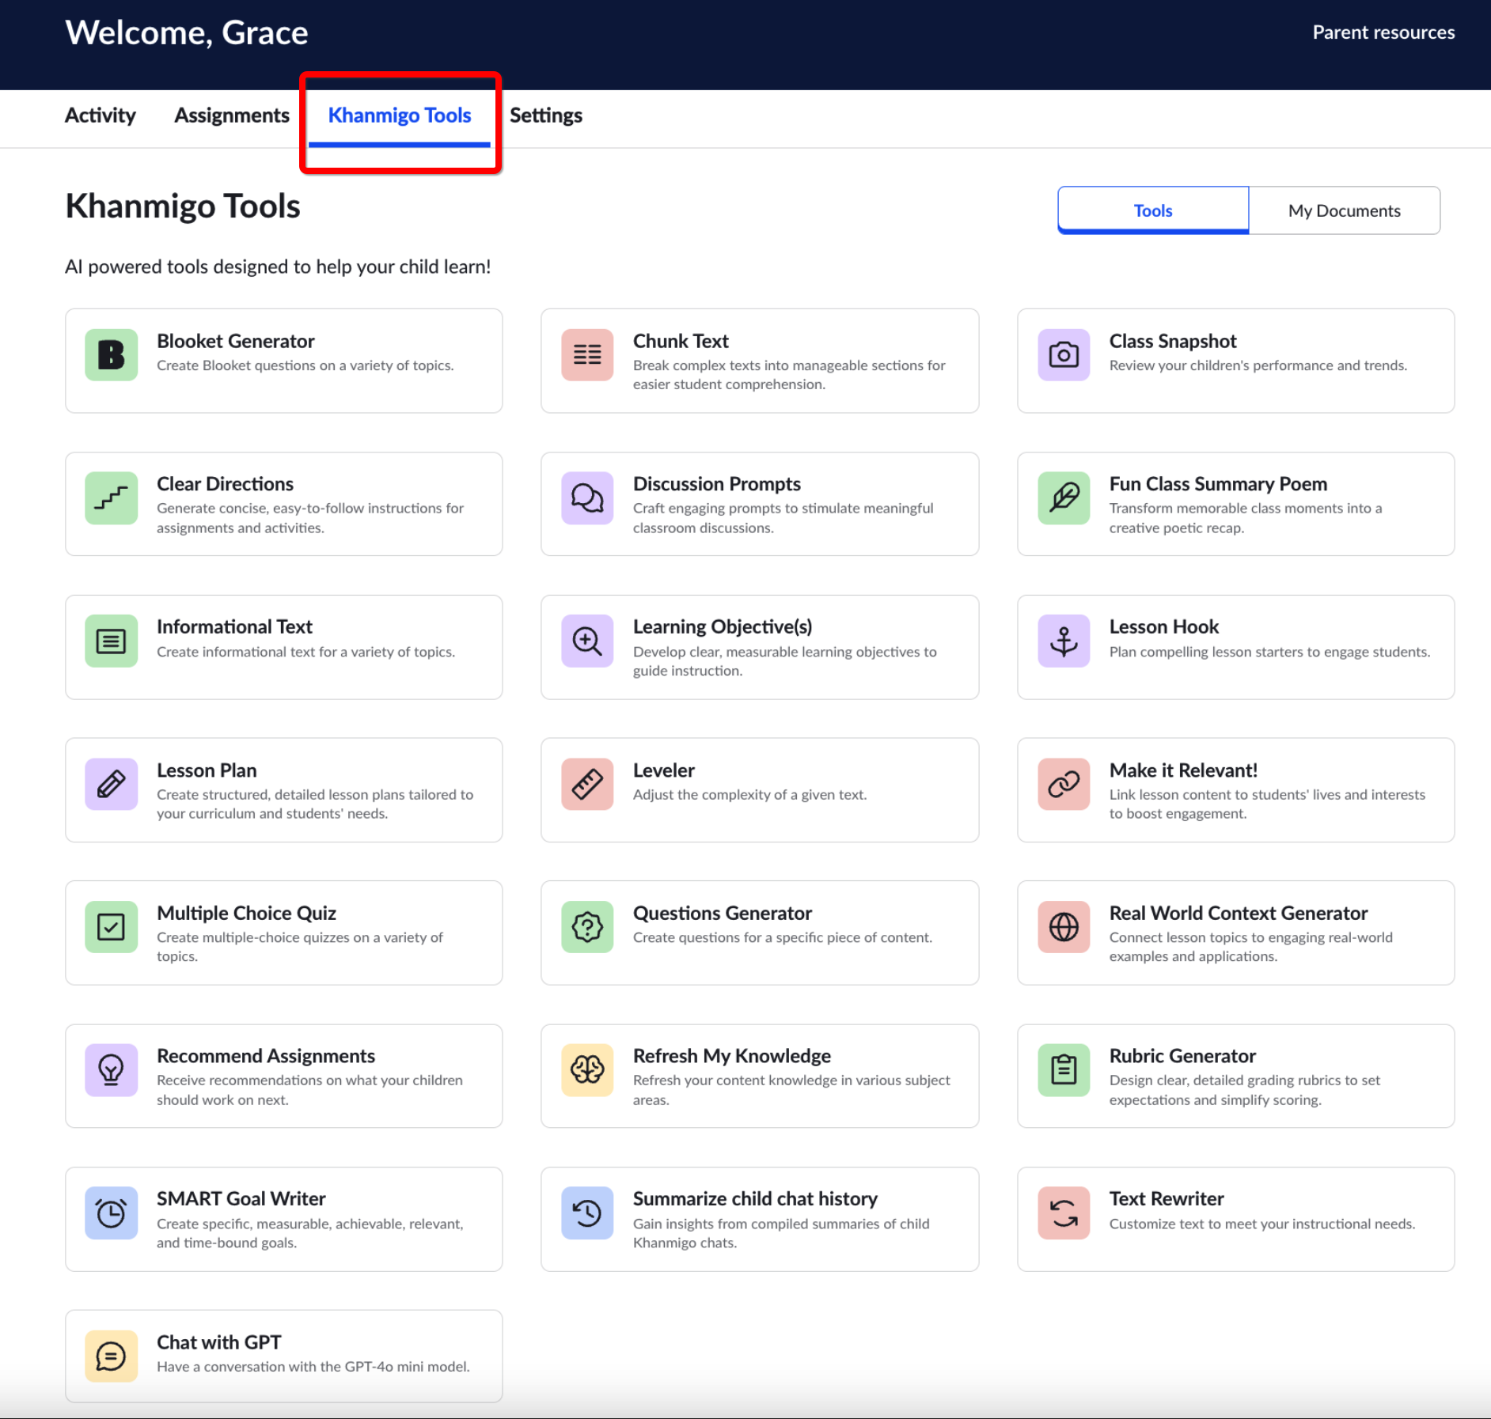Viewport: 1491px width, 1419px height.
Task: Click the Discussion Prompts title text
Action: (717, 484)
